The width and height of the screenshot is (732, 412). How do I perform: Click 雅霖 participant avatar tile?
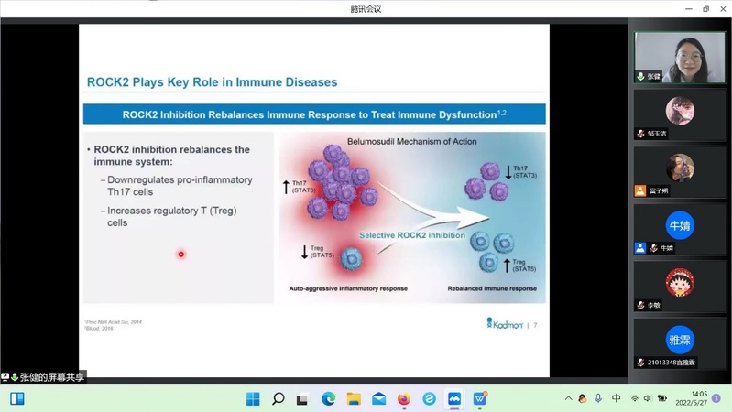[680, 341]
